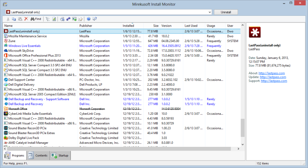
Task: Select Microsoft SQL Server 2005 Compact Edition [ENU]
Action: coord(122,94)
